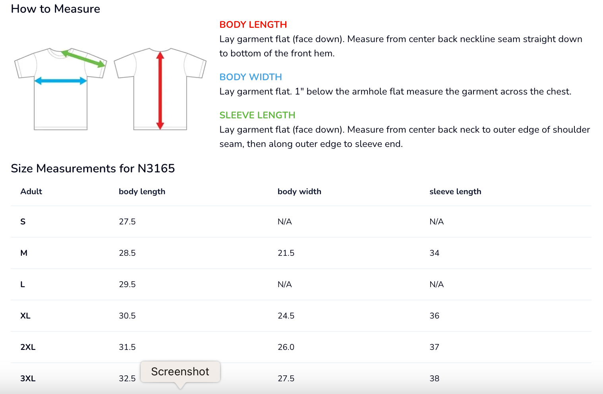Click the red body length arrow

(x=160, y=91)
